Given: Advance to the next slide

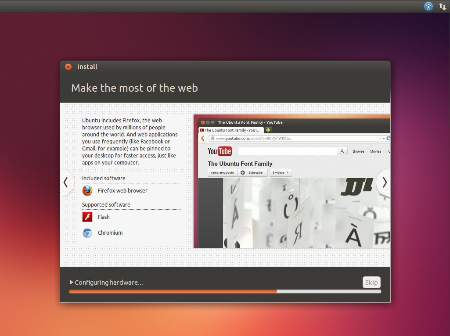Looking at the screenshot, I should tap(385, 182).
